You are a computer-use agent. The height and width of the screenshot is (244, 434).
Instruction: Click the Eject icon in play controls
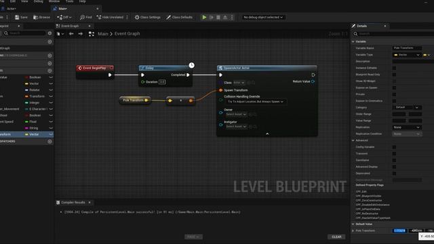225,17
